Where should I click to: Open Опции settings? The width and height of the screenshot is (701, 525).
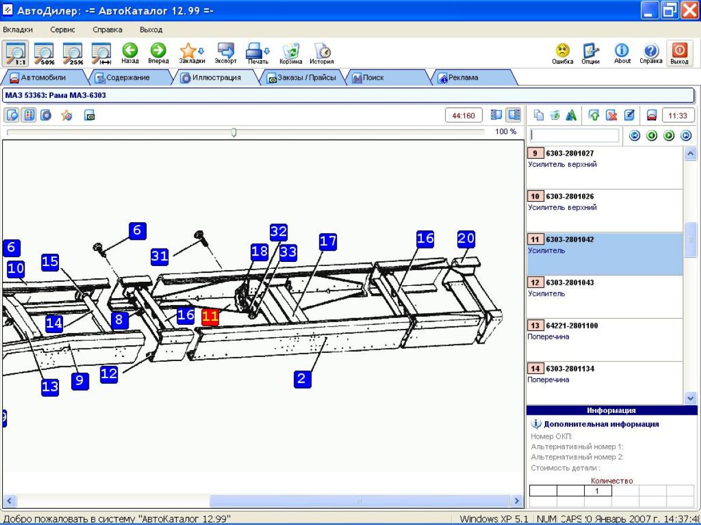pyautogui.click(x=591, y=53)
